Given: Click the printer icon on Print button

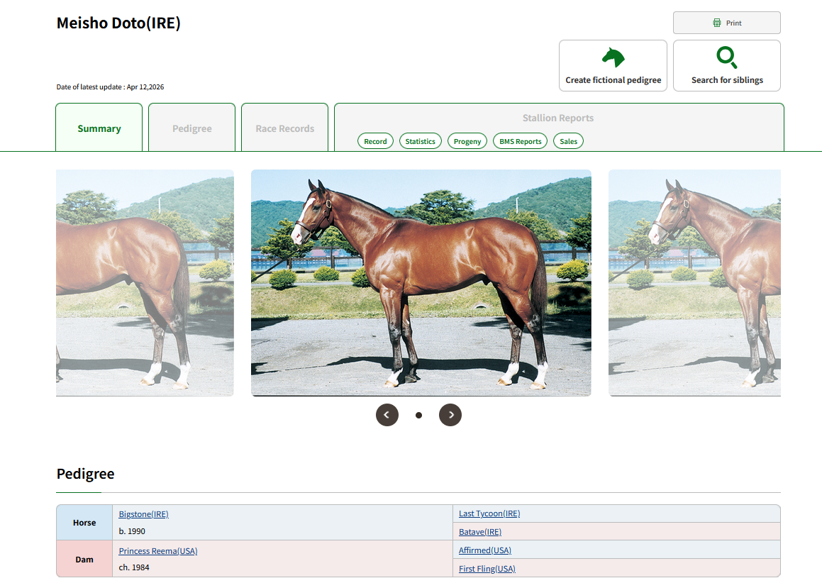Looking at the screenshot, I should 716,23.
